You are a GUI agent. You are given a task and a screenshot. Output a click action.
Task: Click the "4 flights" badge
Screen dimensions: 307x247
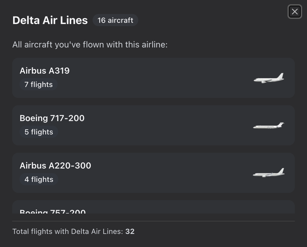(x=39, y=179)
